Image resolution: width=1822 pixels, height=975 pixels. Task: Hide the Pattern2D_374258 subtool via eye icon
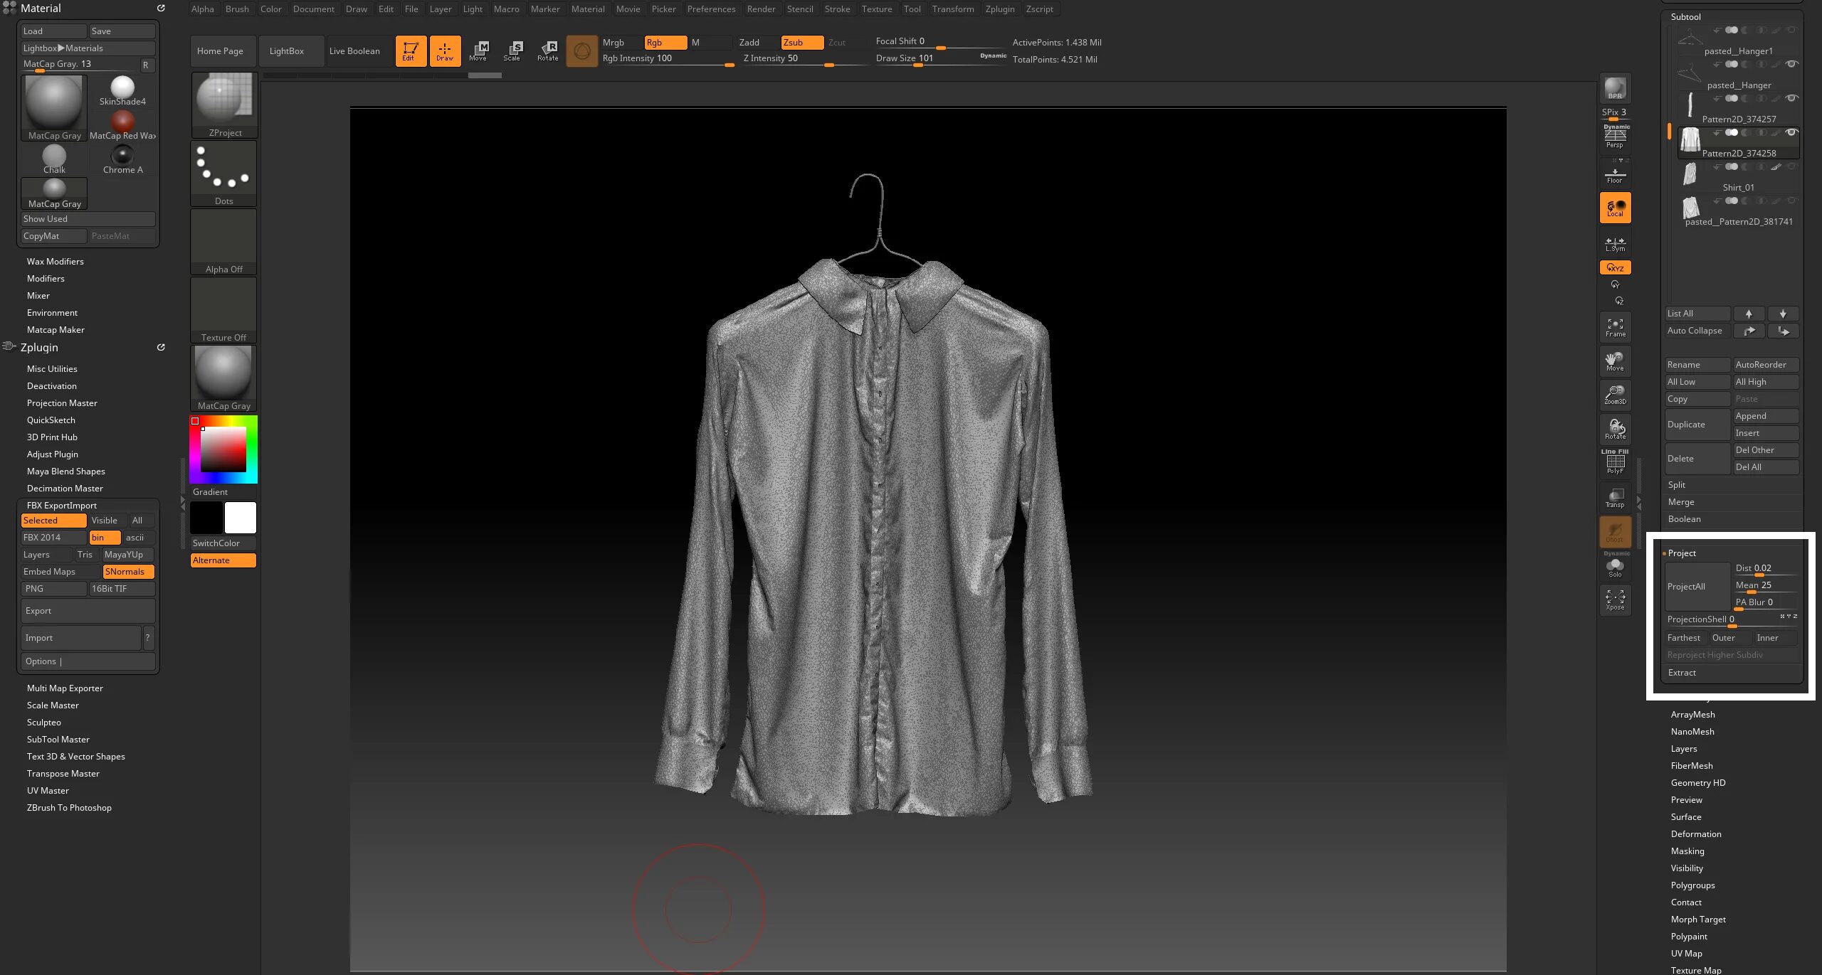pos(1791,132)
